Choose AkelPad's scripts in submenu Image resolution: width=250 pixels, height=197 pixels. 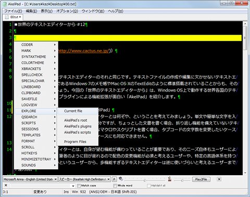point(78,133)
